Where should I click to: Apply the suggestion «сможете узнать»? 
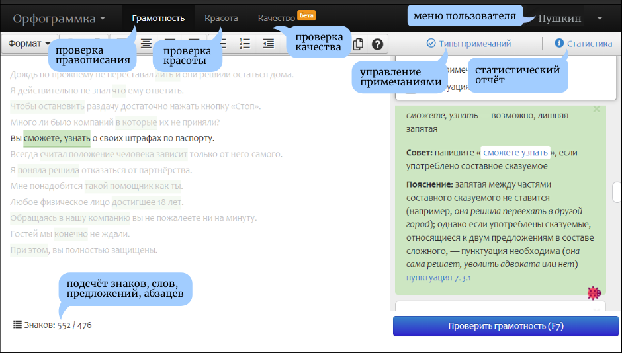(x=515, y=153)
